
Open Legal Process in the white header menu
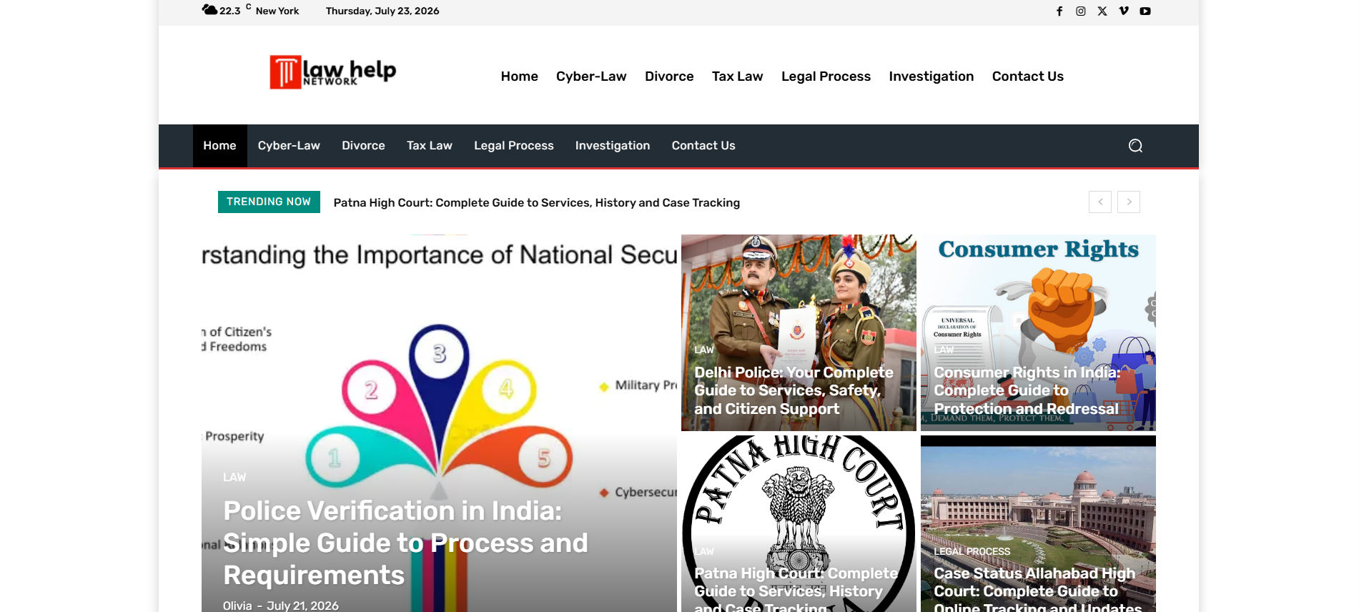point(826,76)
